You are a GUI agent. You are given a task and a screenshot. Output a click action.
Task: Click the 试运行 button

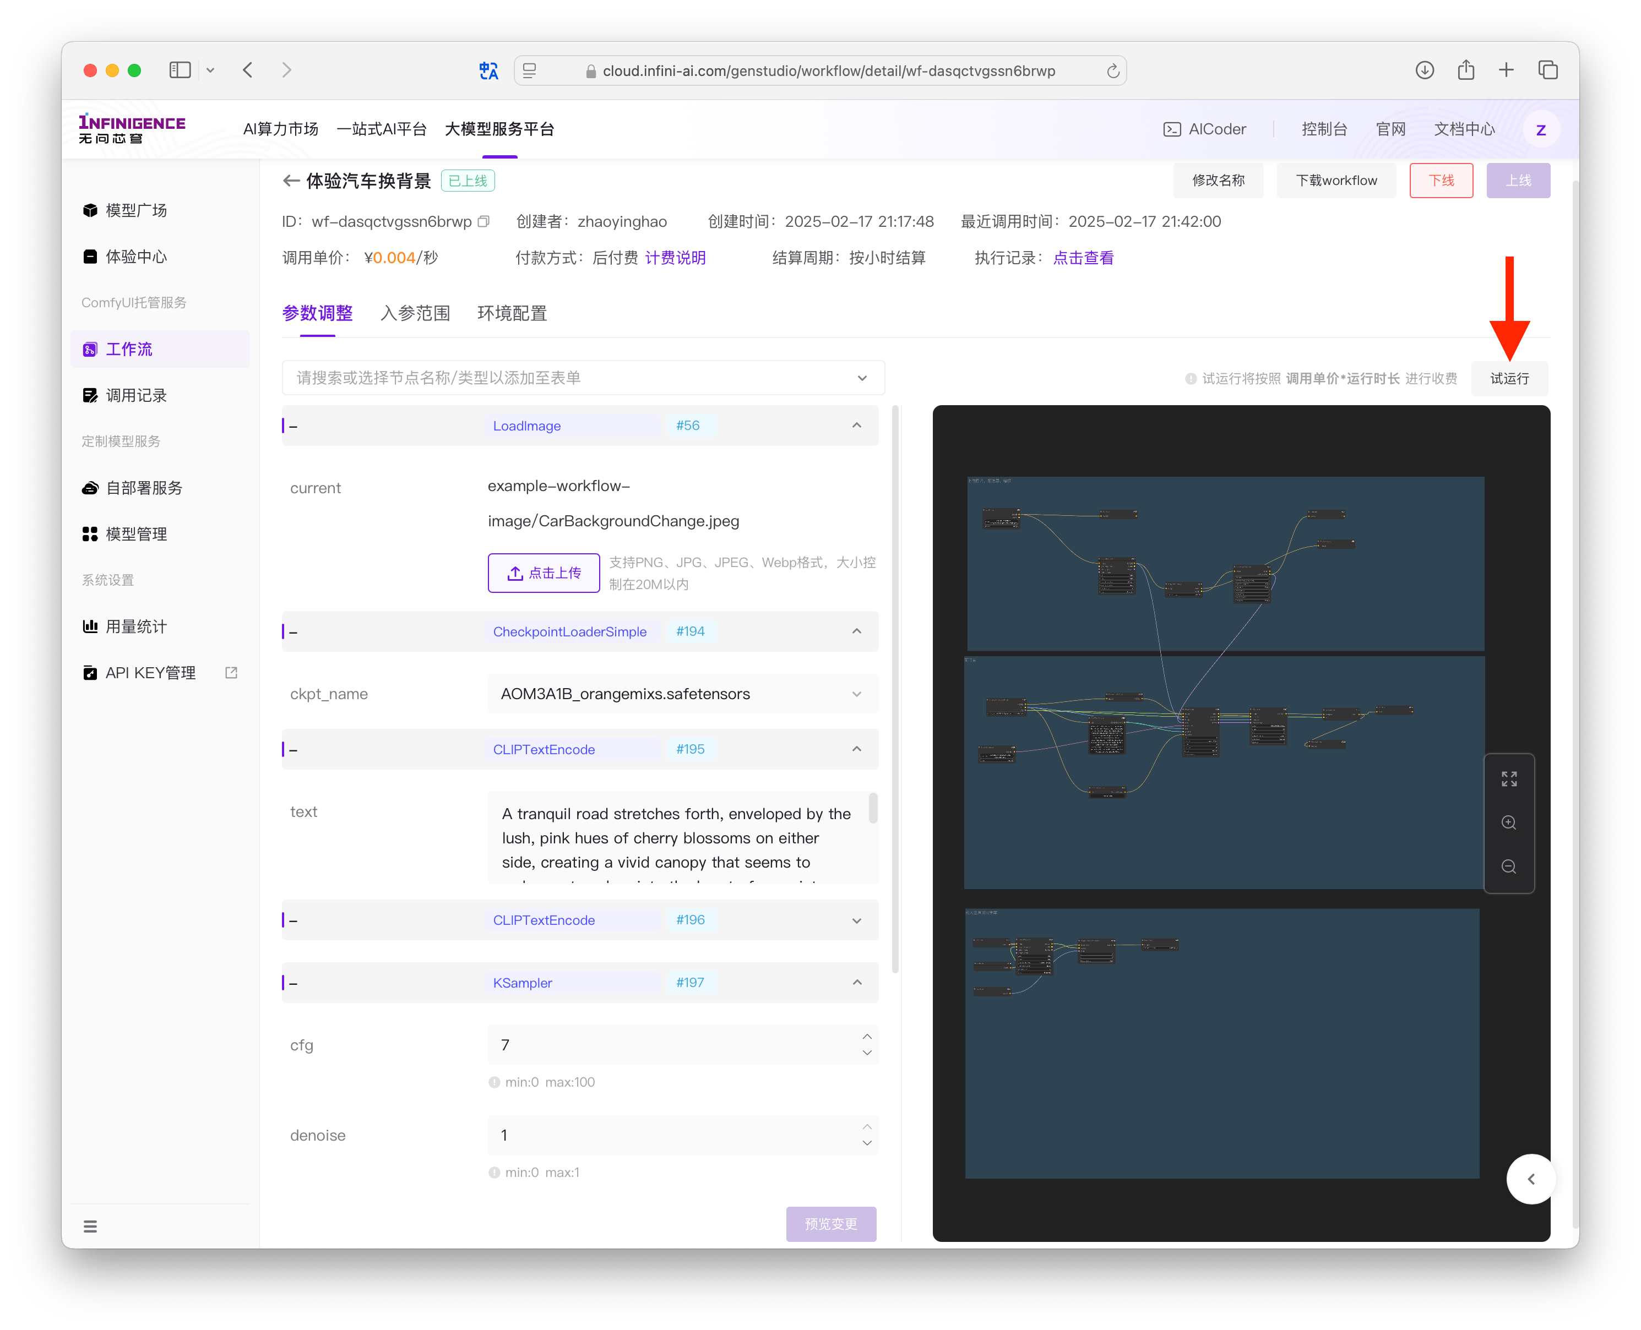(x=1510, y=379)
